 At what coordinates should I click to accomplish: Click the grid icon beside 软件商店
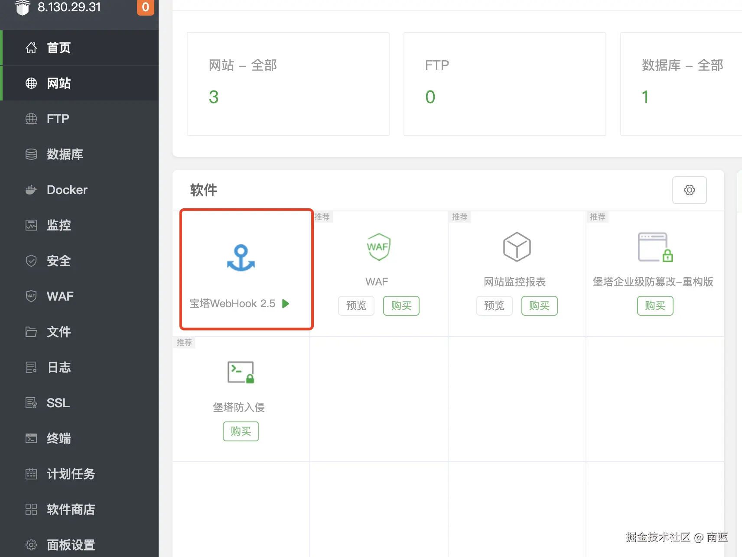[x=31, y=509]
